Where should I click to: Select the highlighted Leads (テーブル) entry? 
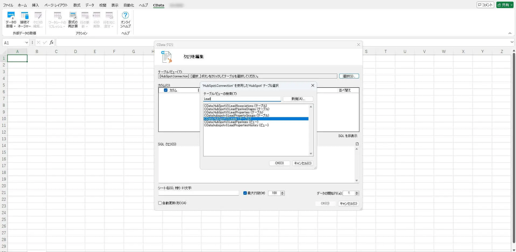[x=256, y=119]
